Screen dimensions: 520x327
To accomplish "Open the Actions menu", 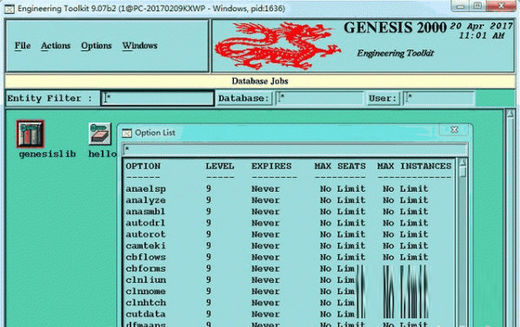I will click(56, 46).
